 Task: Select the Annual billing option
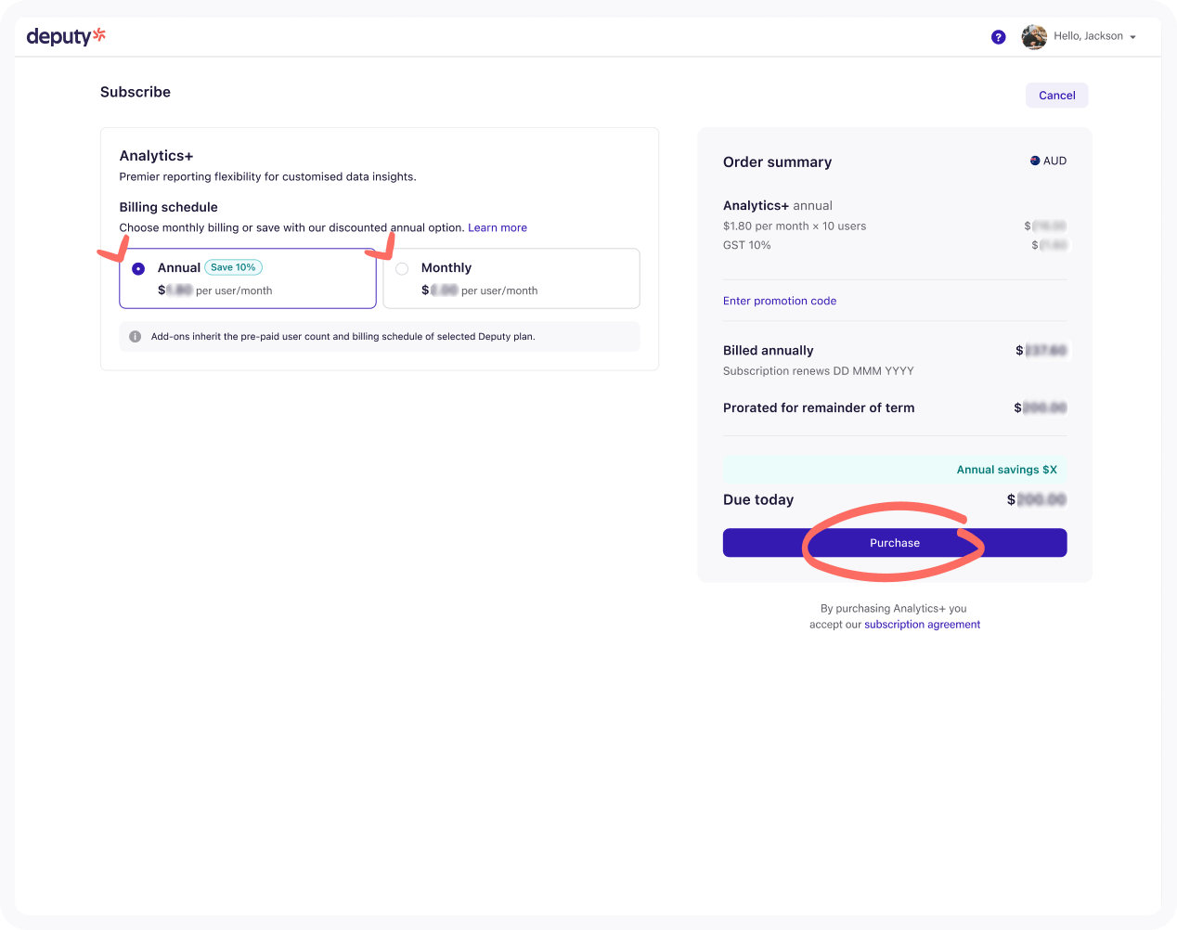pyautogui.click(x=247, y=278)
